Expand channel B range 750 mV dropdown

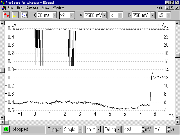click(x=153, y=15)
